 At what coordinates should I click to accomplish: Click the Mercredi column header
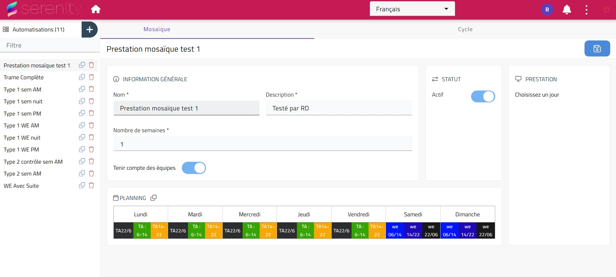250,214
